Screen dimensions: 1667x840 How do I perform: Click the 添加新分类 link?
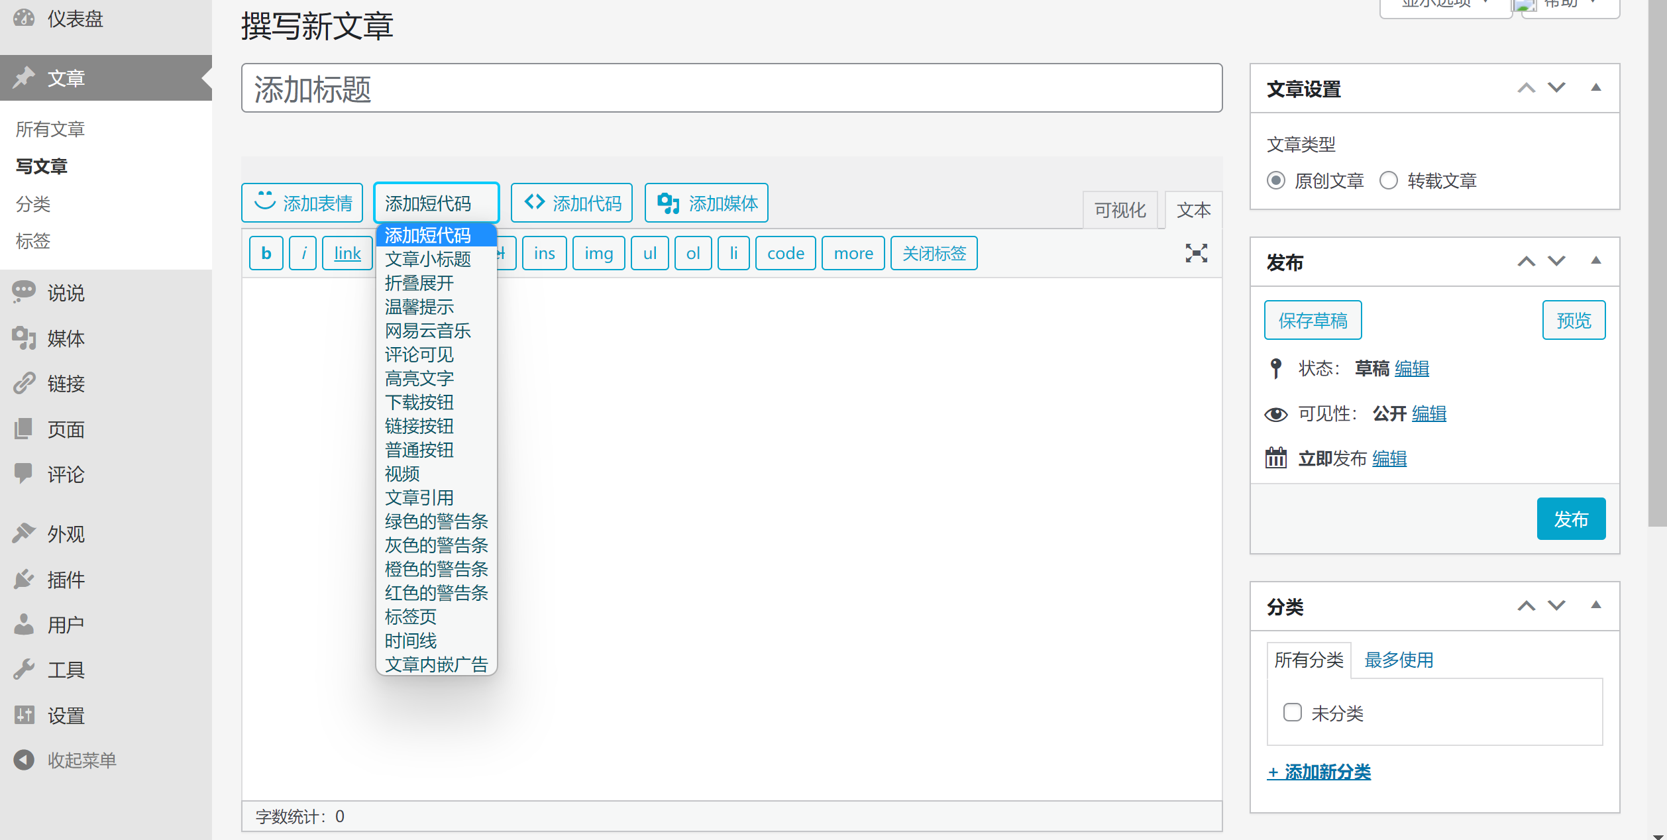click(x=1318, y=772)
